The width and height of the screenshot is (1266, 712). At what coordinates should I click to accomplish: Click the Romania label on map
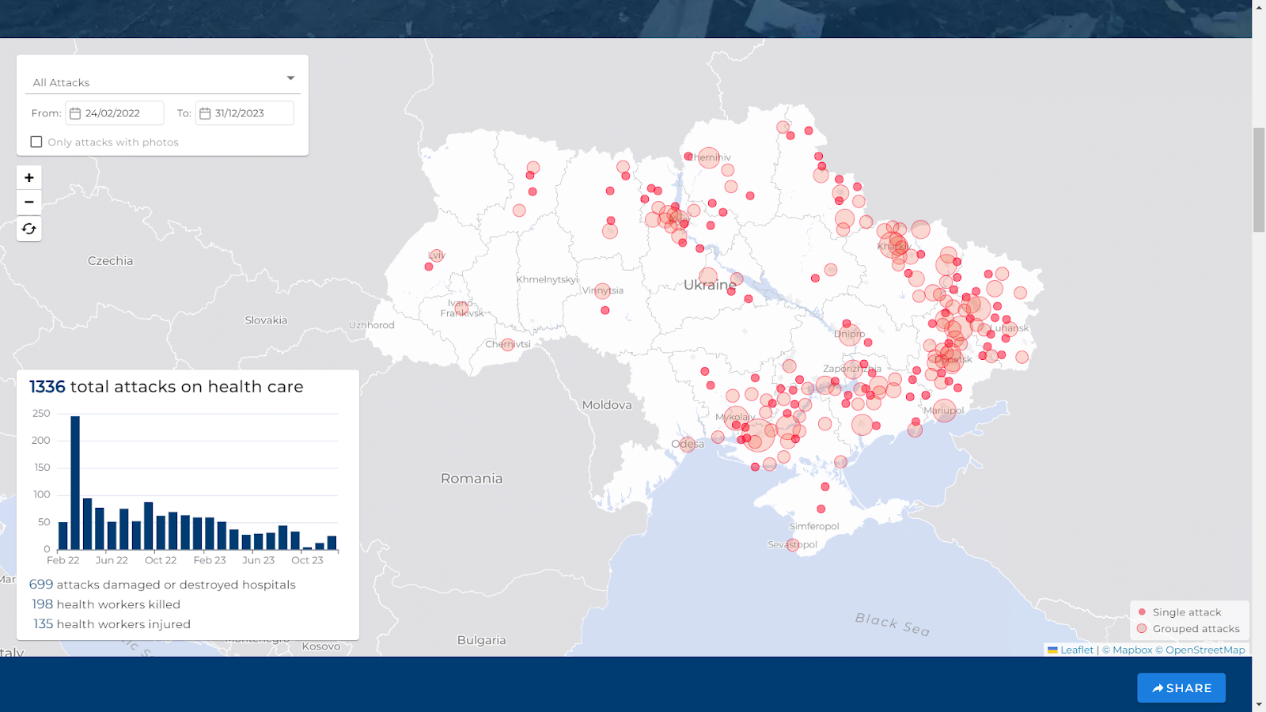click(x=472, y=479)
